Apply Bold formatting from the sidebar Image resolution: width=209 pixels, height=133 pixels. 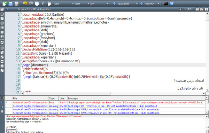click(x=2, y=14)
